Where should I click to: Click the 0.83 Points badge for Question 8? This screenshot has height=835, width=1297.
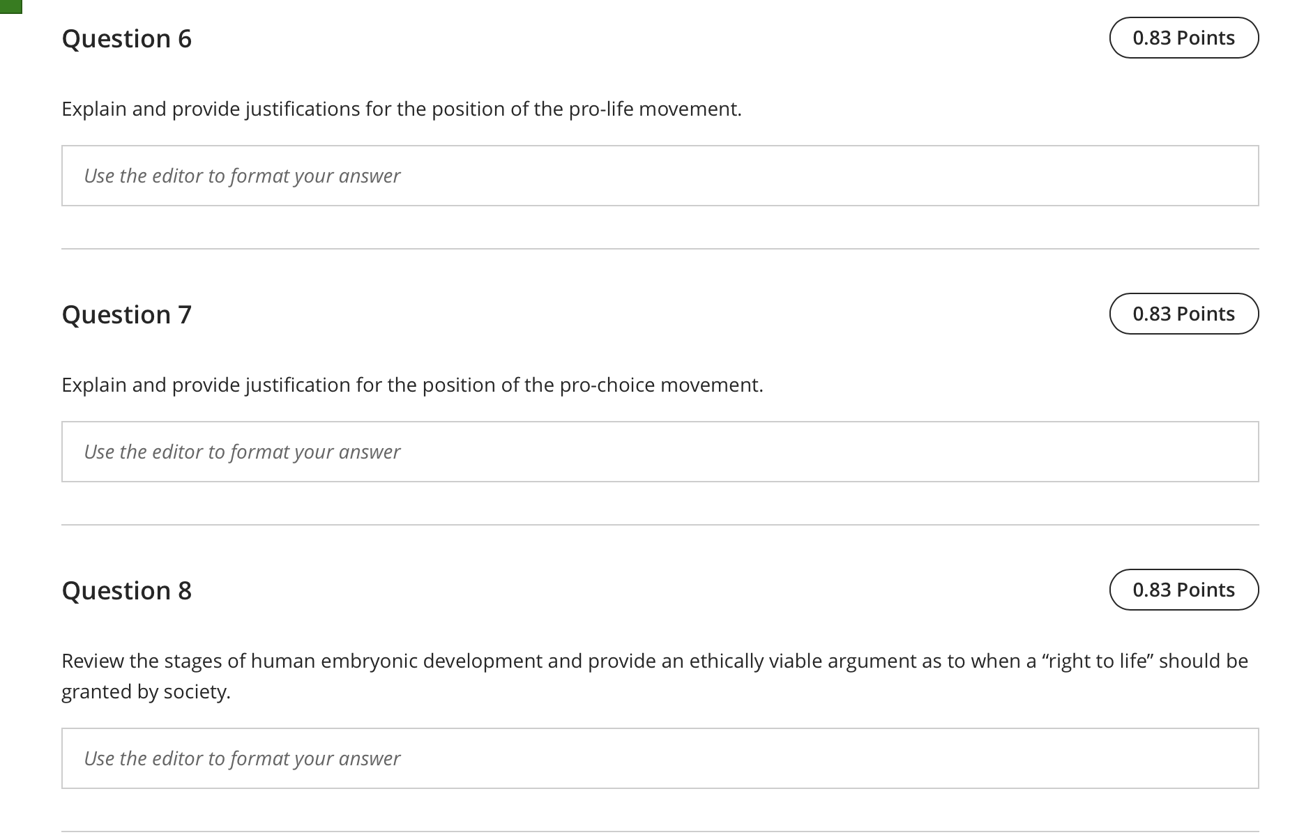tap(1184, 590)
